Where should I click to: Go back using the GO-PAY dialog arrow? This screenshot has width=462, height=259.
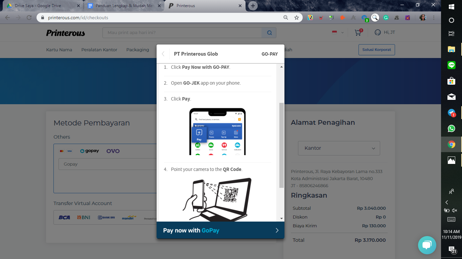coord(163,54)
